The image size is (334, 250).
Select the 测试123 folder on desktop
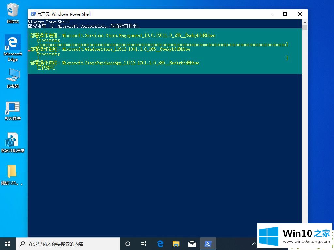pos(12,175)
